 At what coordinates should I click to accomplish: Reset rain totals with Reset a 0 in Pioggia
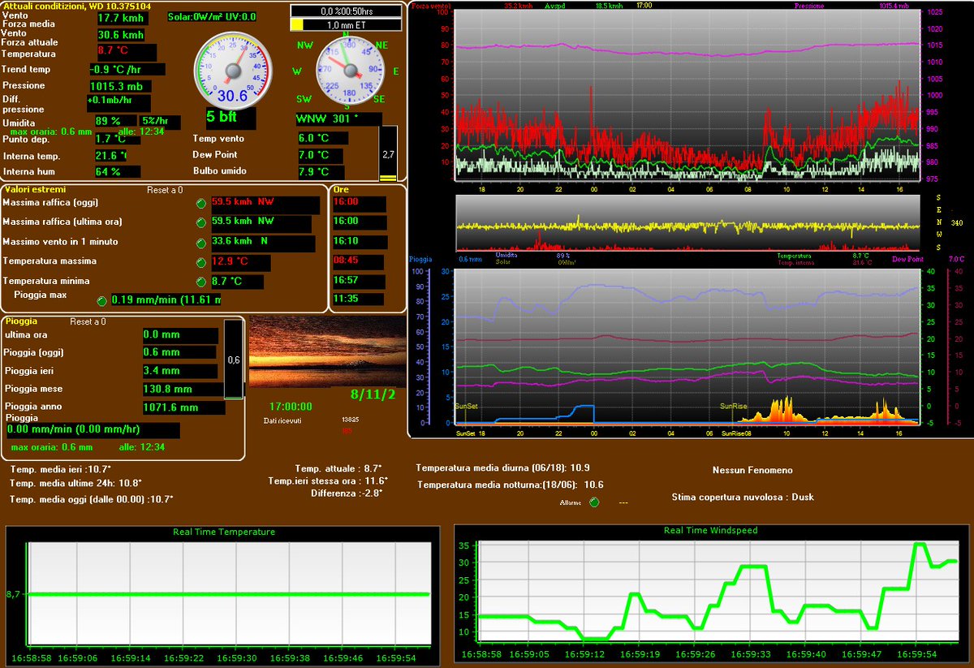pyautogui.click(x=88, y=321)
